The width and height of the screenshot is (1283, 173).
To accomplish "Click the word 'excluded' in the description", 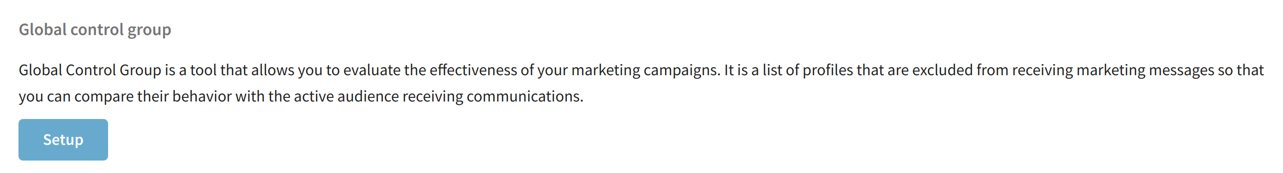I will point(942,70).
